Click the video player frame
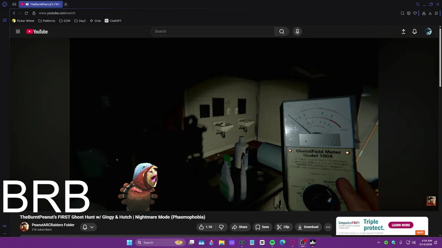 coord(224,124)
